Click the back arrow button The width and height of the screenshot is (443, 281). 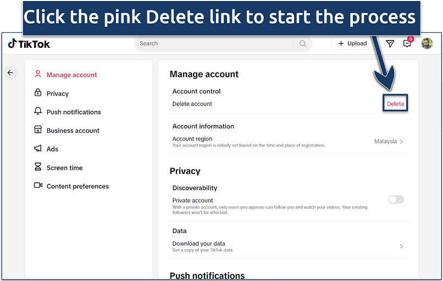pos(10,73)
